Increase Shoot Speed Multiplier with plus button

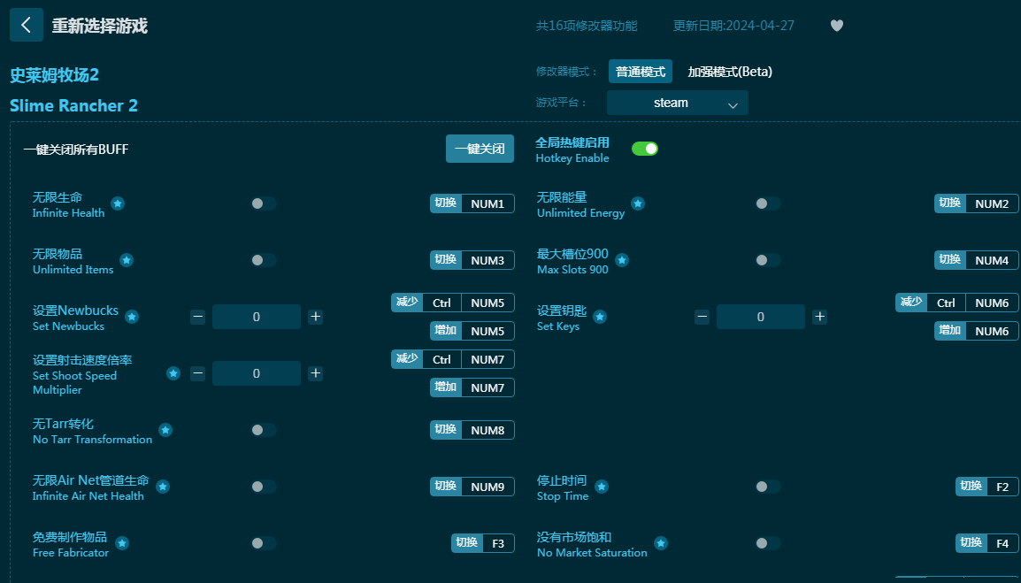click(315, 373)
